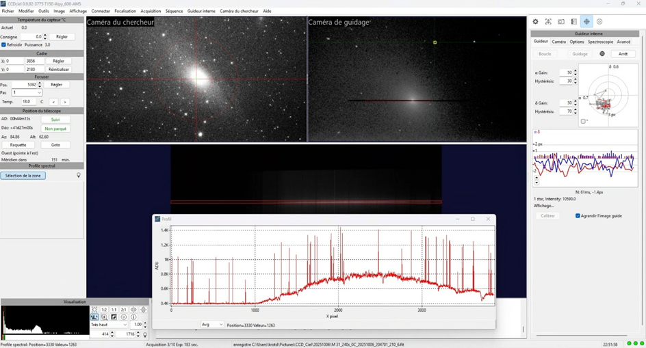The image size is (646, 348).
Task: Toggle the invert image icon in Visualisation
Action: click(114, 317)
